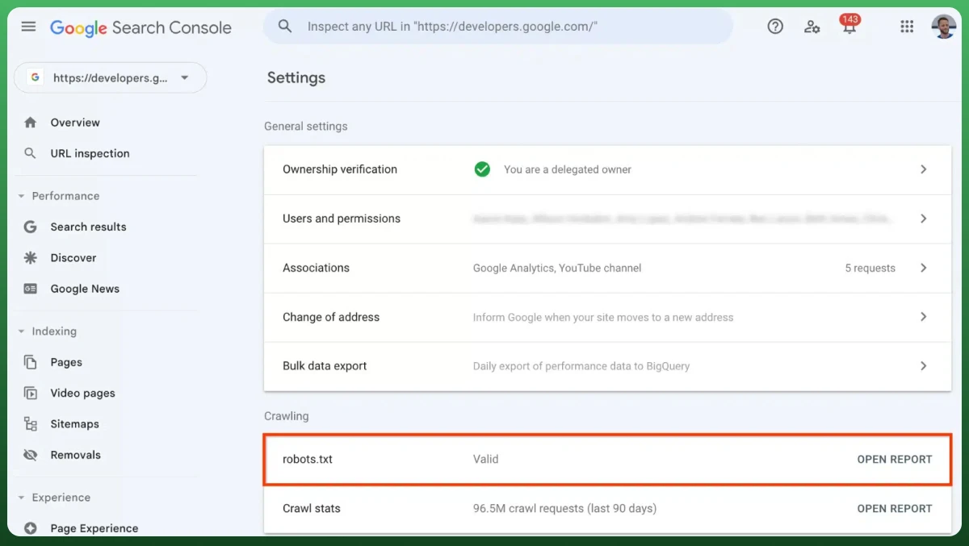This screenshot has width=969, height=546.
Task: Click the Video pages icon
Action: [x=31, y=393]
